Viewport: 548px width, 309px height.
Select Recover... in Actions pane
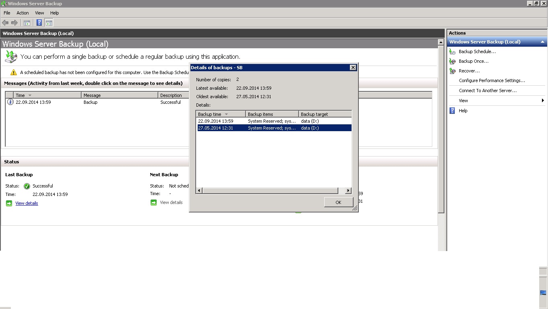point(469,71)
